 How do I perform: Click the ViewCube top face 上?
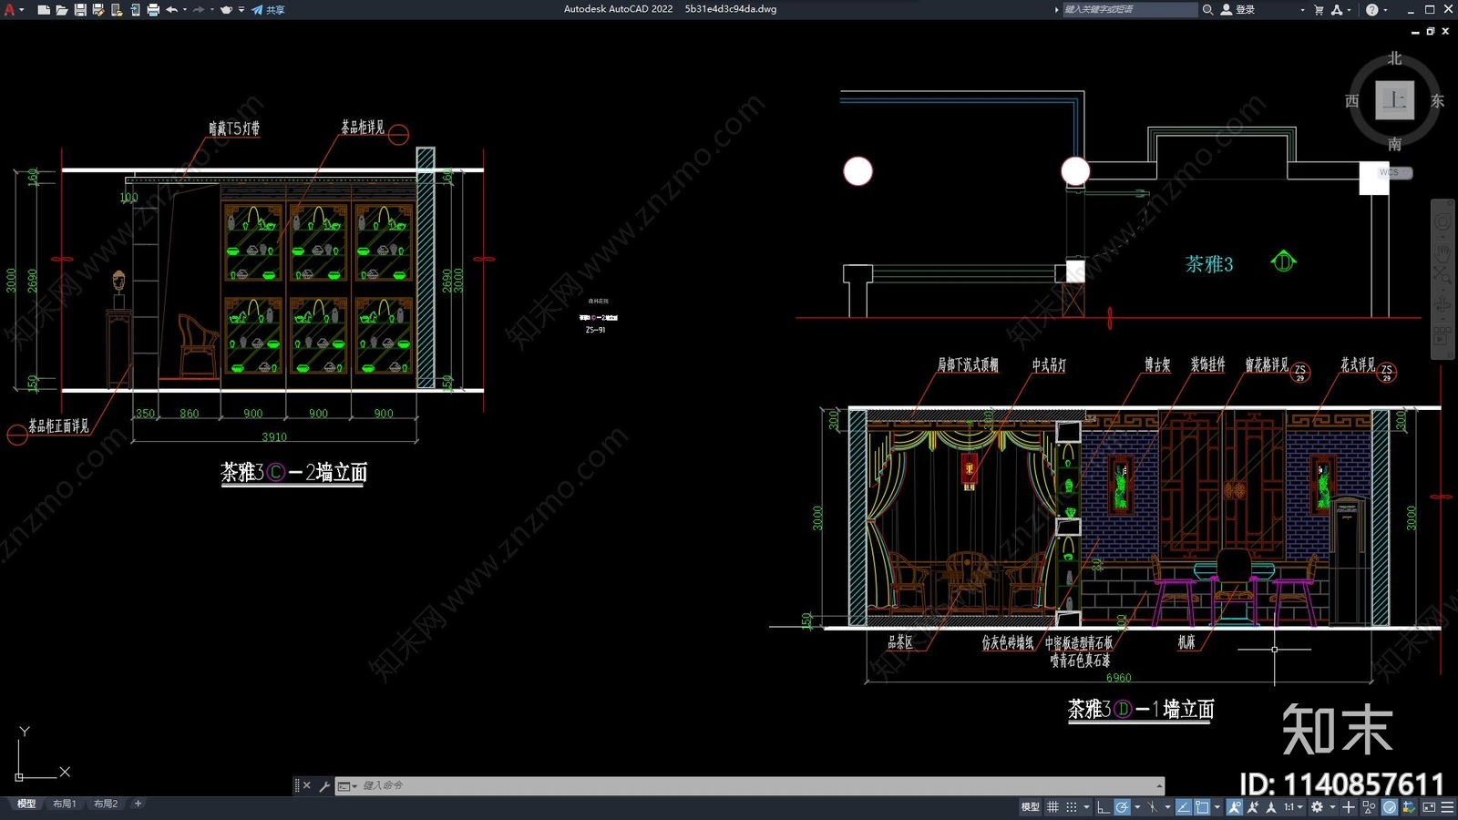pyautogui.click(x=1394, y=100)
